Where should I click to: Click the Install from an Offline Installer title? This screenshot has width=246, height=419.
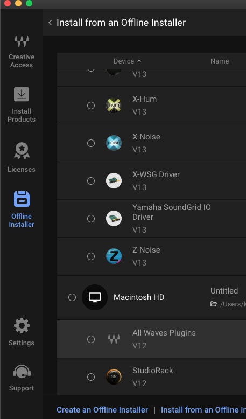pyautogui.click(x=121, y=23)
